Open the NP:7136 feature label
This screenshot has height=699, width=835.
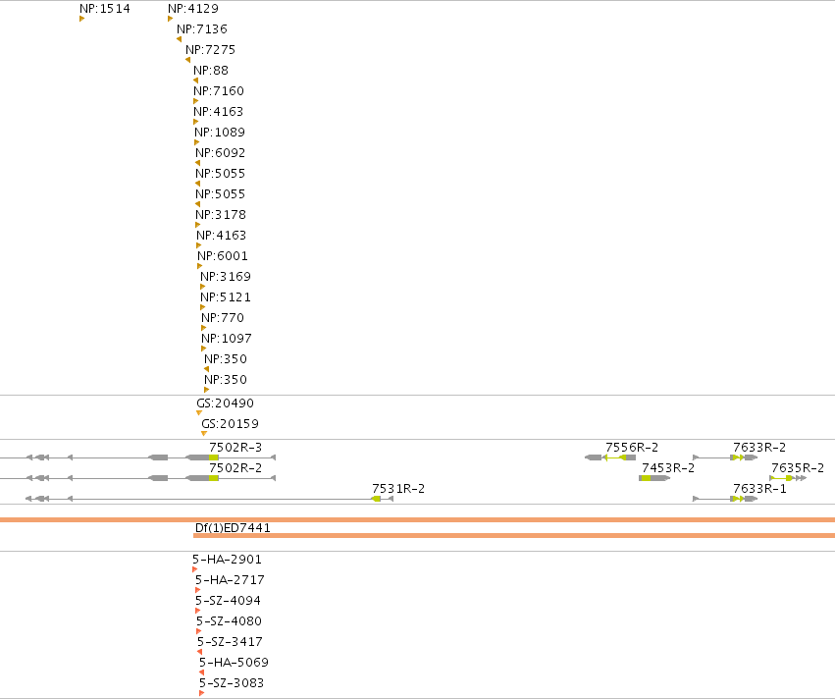click(202, 29)
